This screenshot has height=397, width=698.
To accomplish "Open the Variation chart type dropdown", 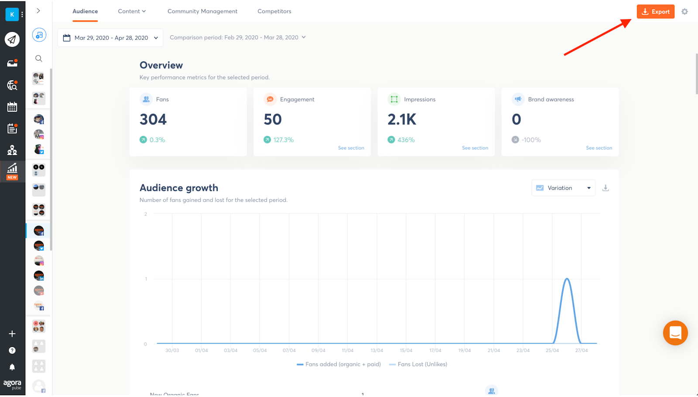I will (x=563, y=187).
